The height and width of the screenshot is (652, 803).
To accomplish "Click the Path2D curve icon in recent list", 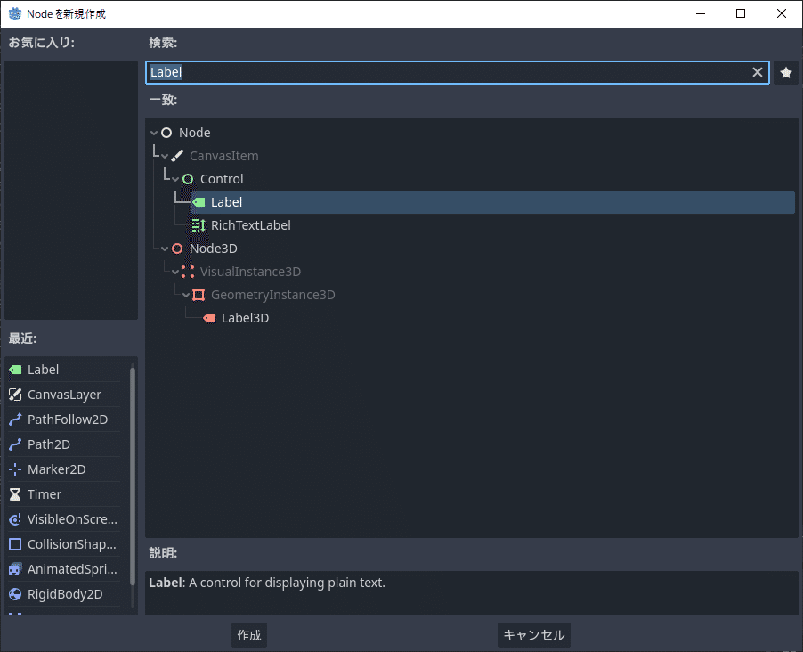I will click(x=15, y=444).
